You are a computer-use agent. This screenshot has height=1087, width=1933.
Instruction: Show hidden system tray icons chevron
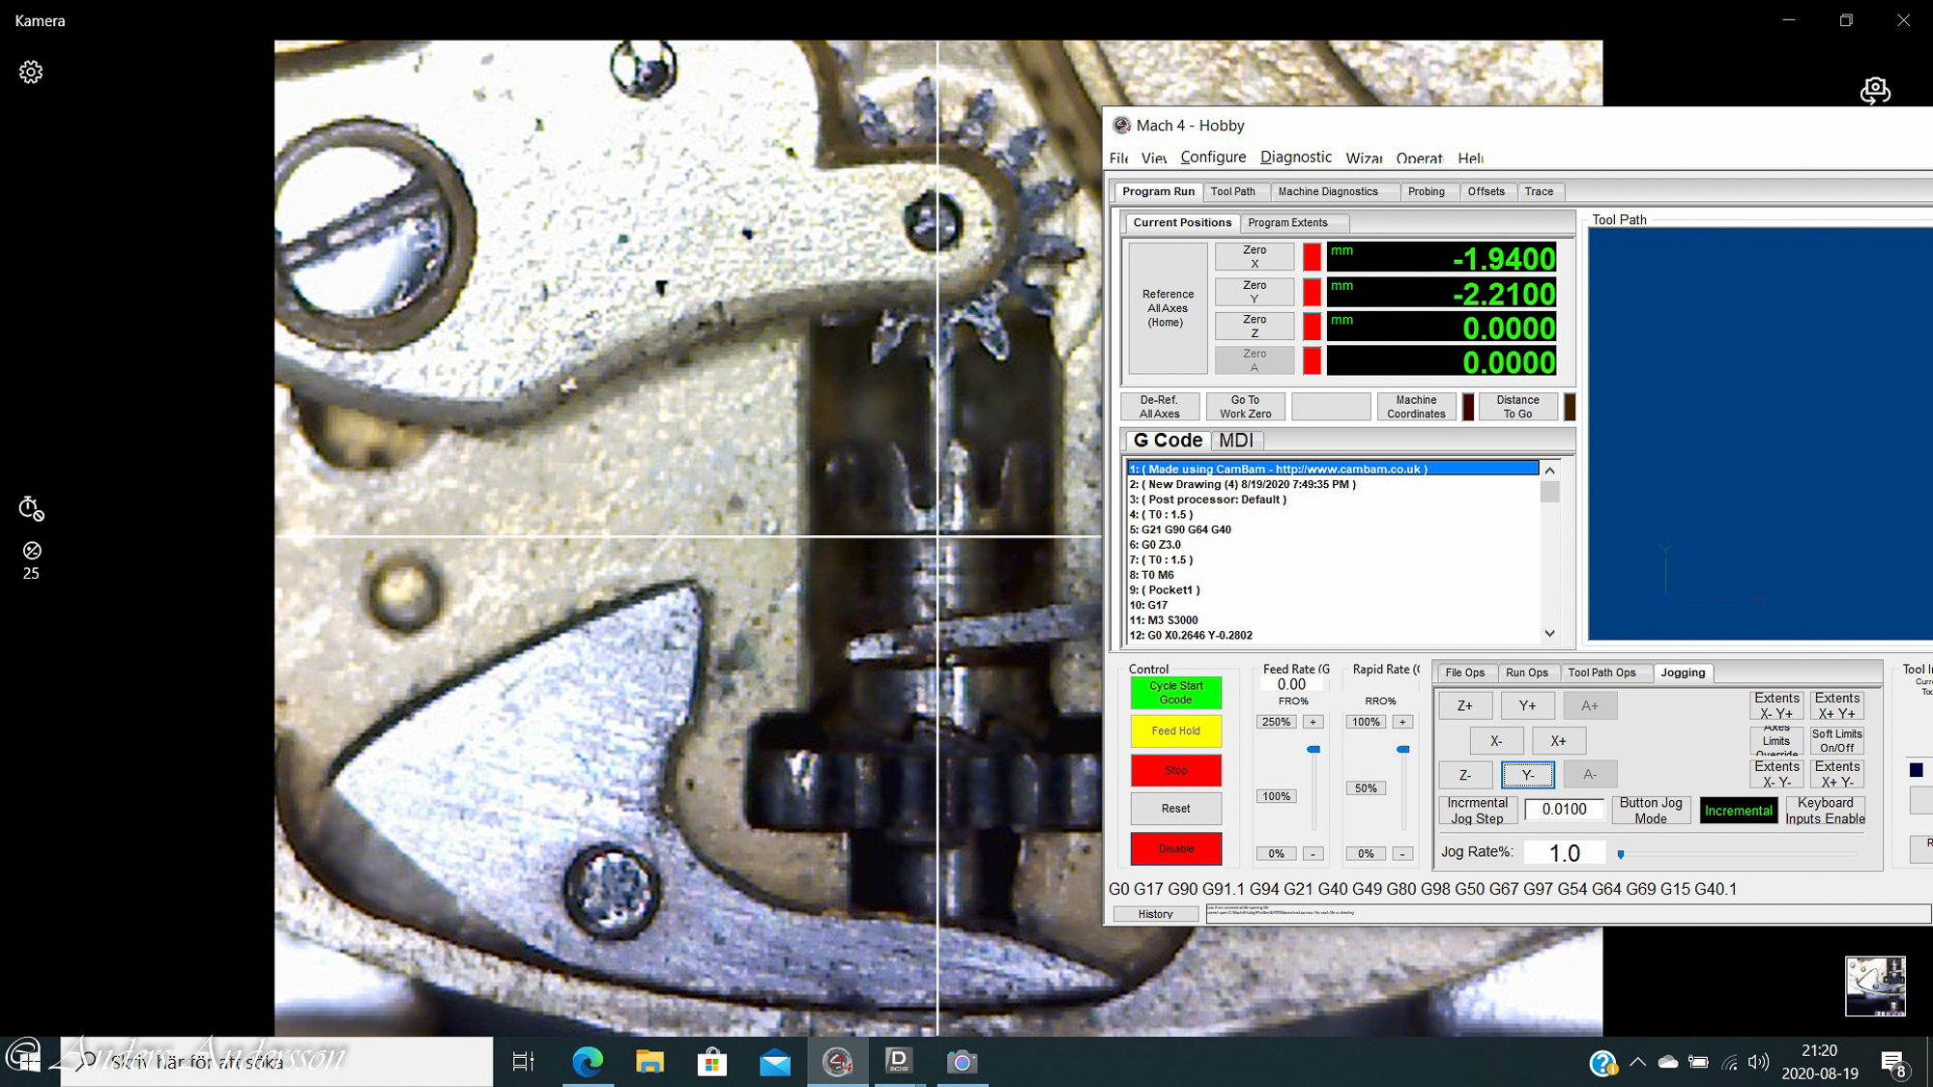coord(1637,1062)
